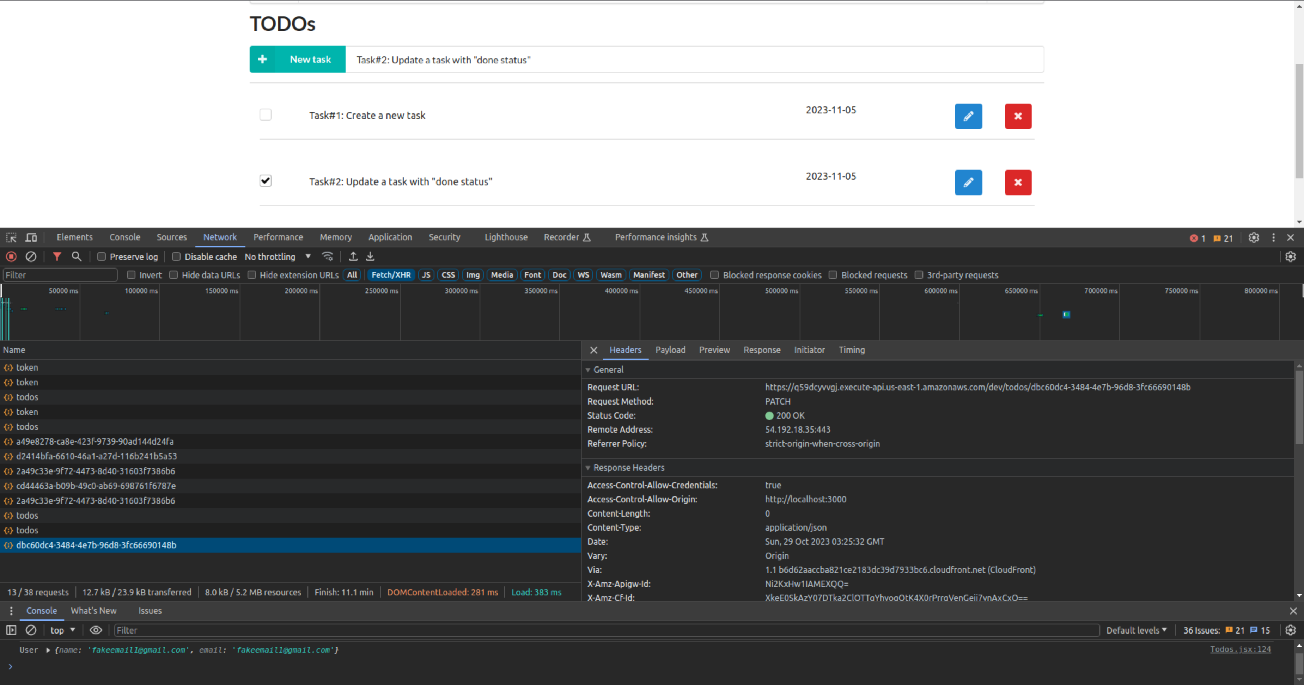Switch to the Payload tab
The width and height of the screenshot is (1304, 685).
pyautogui.click(x=671, y=350)
